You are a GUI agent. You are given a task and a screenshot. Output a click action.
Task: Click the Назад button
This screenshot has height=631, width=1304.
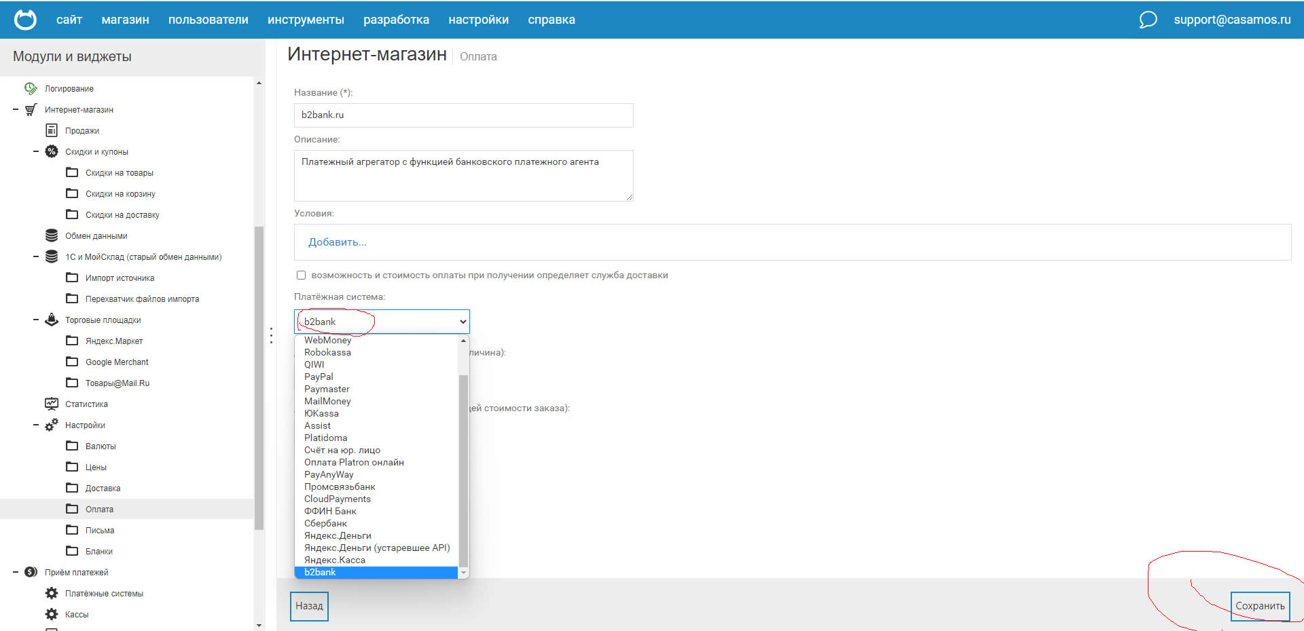point(309,606)
